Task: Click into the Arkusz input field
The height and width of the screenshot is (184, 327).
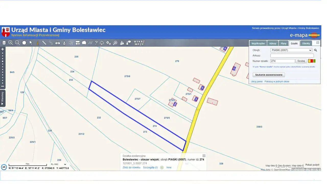Action: (292, 55)
